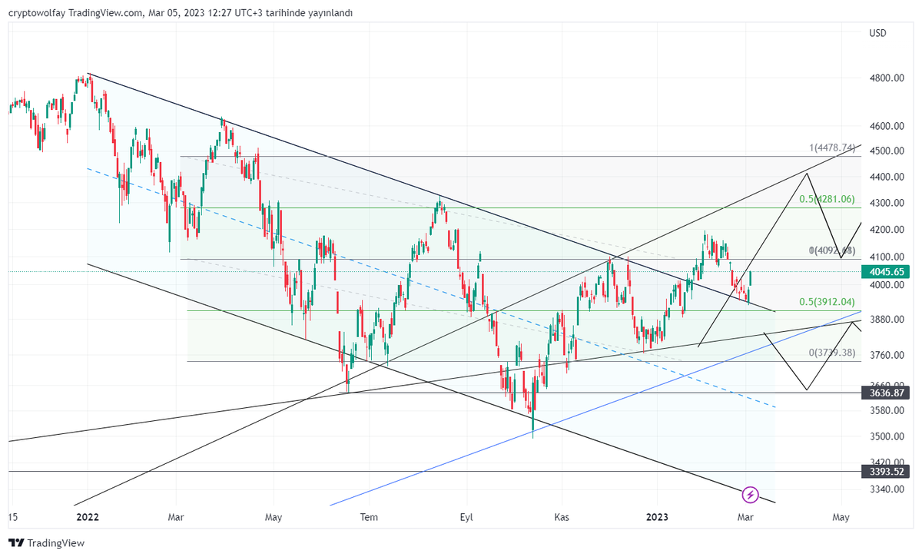The image size is (922, 557).
Task: Click the 2022 label on the time axis
Action: [x=88, y=517]
